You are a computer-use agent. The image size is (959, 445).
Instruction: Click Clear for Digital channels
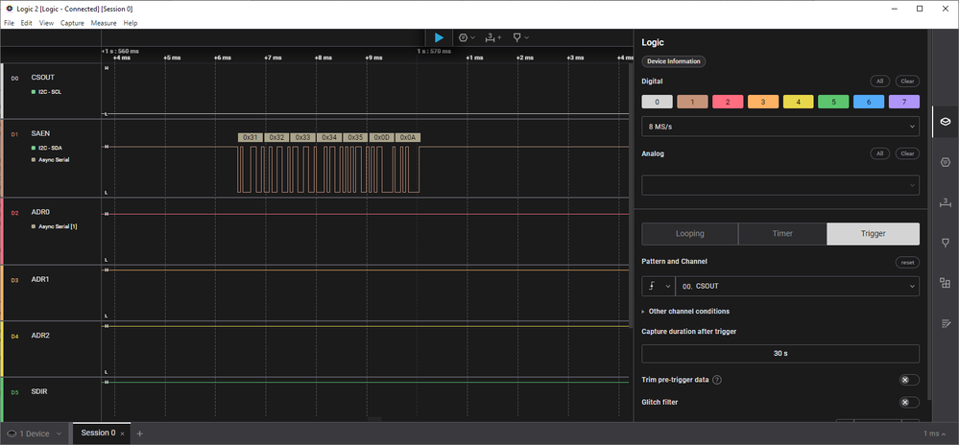pyautogui.click(x=907, y=82)
